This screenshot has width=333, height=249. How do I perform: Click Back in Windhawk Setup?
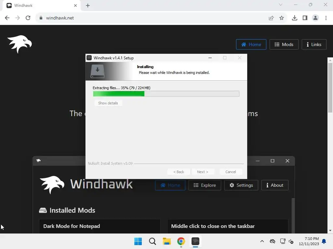(179, 172)
